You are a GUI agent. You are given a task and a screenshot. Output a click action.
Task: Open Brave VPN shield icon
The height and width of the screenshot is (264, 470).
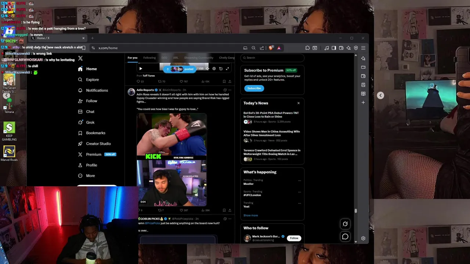pyautogui.click(x=356, y=48)
